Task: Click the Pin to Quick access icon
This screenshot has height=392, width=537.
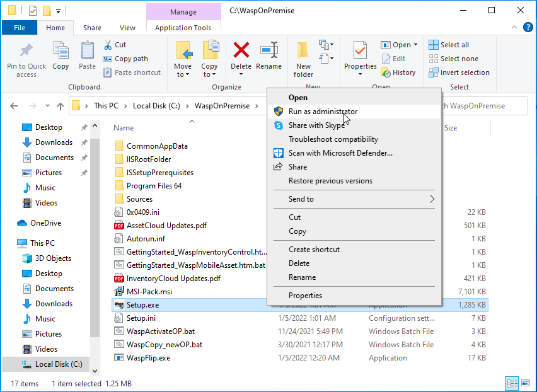Action: coord(26,50)
